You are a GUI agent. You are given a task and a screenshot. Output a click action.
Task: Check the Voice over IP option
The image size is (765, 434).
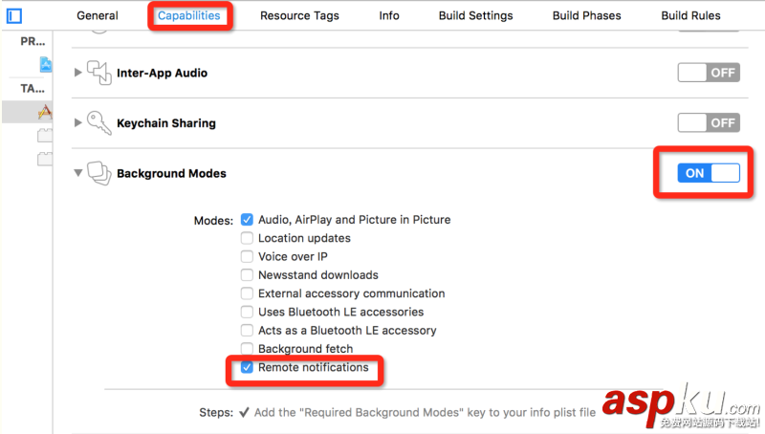coord(248,256)
